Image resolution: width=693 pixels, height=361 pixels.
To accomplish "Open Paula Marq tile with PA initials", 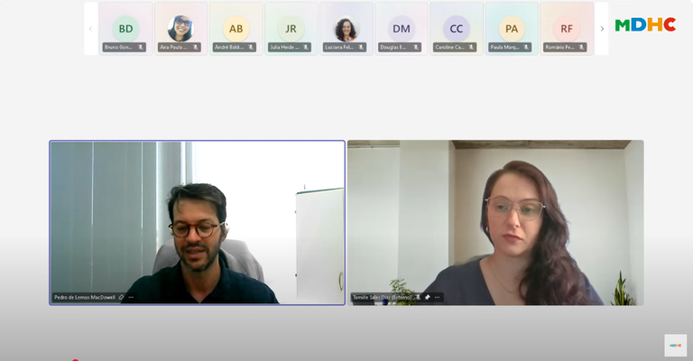I will click(512, 29).
